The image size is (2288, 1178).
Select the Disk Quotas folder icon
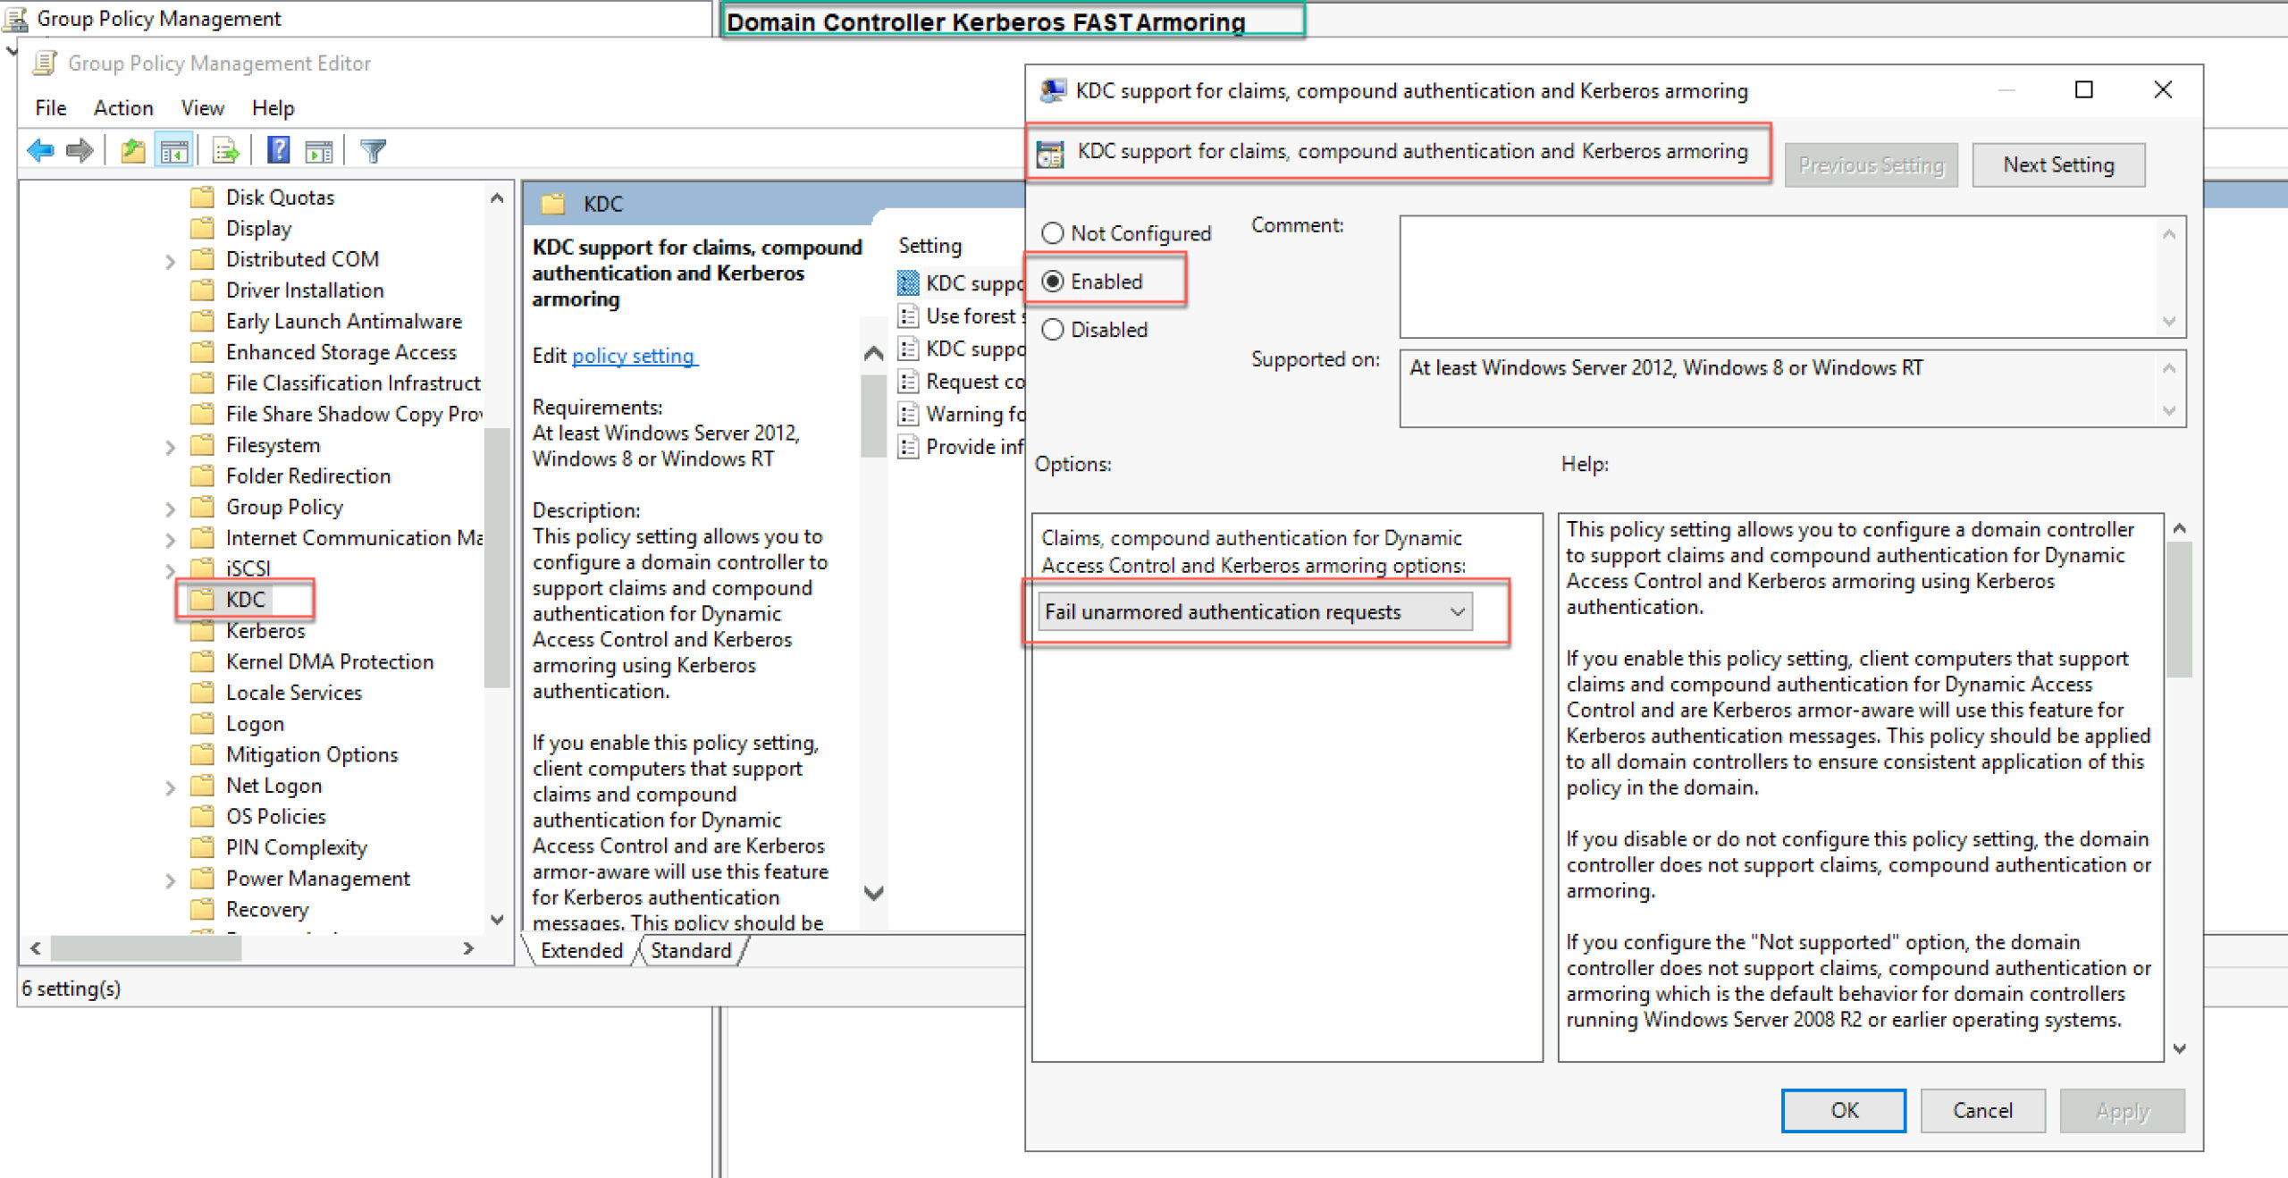[x=203, y=197]
